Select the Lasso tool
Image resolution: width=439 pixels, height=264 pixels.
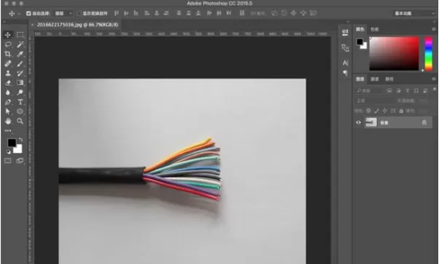[8, 44]
